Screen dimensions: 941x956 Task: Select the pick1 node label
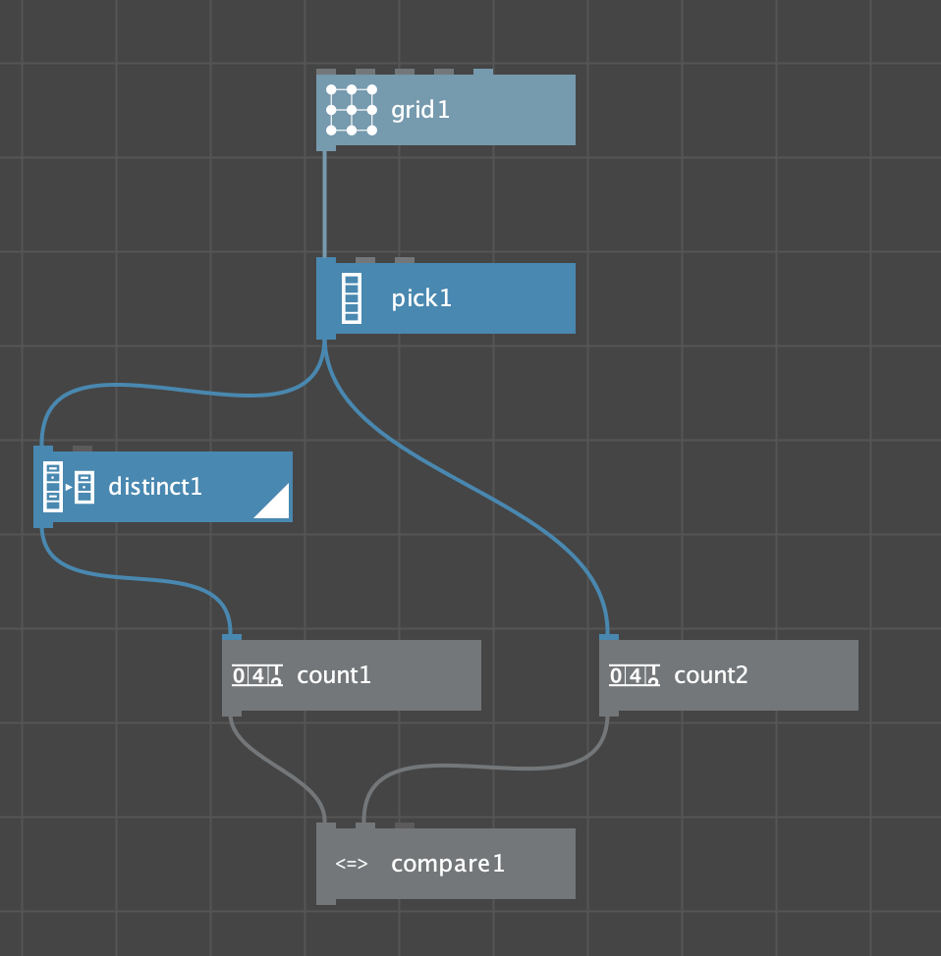click(x=421, y=298)
